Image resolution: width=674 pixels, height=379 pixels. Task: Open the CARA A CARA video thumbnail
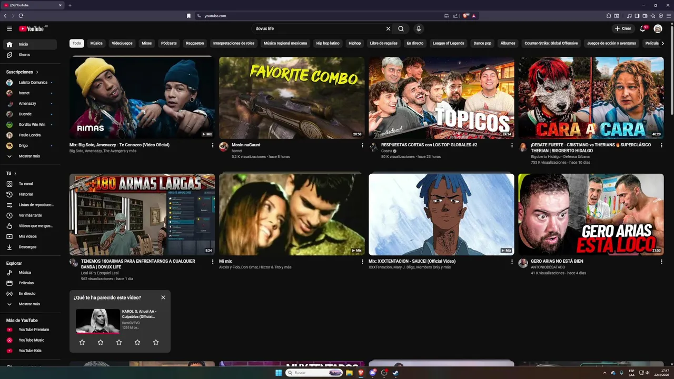591,98
